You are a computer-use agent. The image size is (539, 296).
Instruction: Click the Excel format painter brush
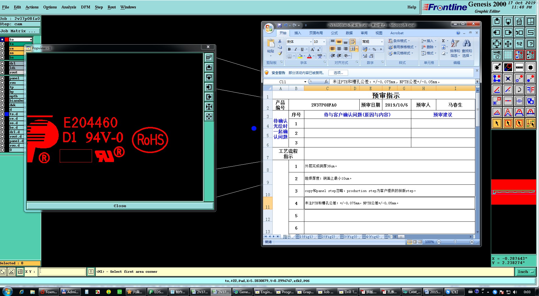[x=280, y=53]
